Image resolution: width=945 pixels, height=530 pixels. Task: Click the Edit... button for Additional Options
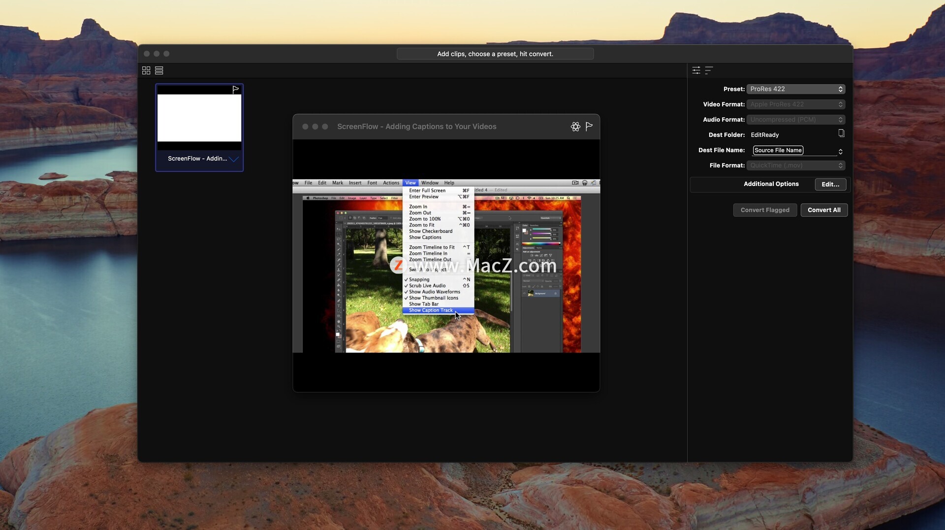tap(830, 184)
